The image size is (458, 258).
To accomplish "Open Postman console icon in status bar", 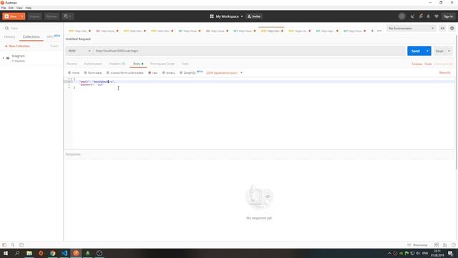I will coord(21,245).
